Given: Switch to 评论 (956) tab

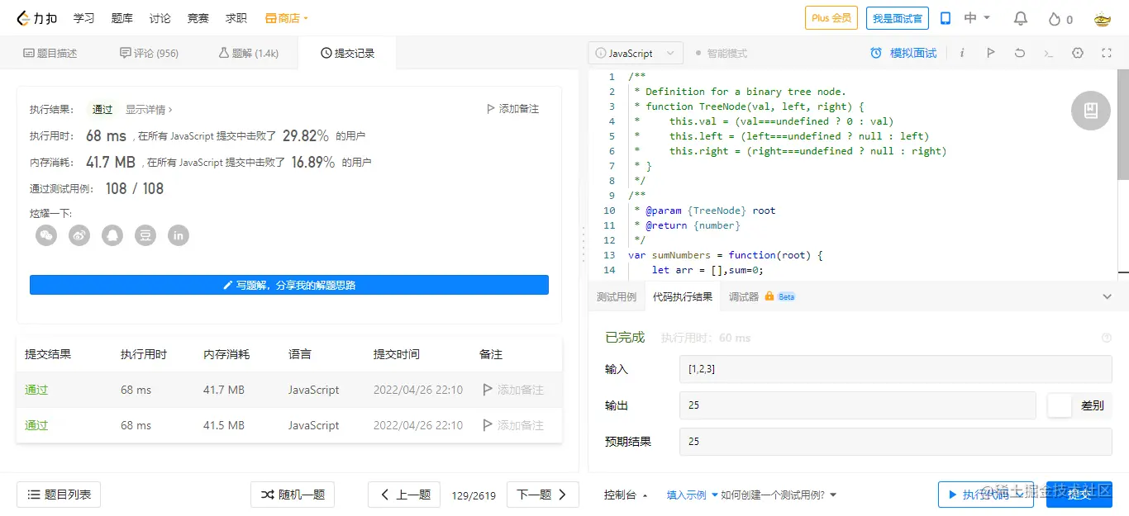Looking at the screenshot, I should click(149, 53).
